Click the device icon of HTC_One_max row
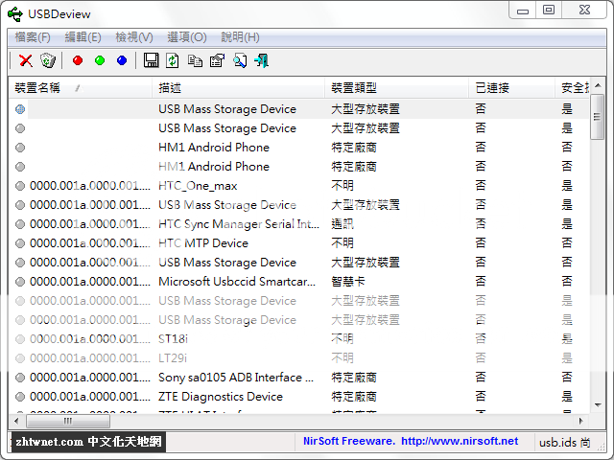The height and width of the screenshot is (460, 614). (x=20, y=186)
